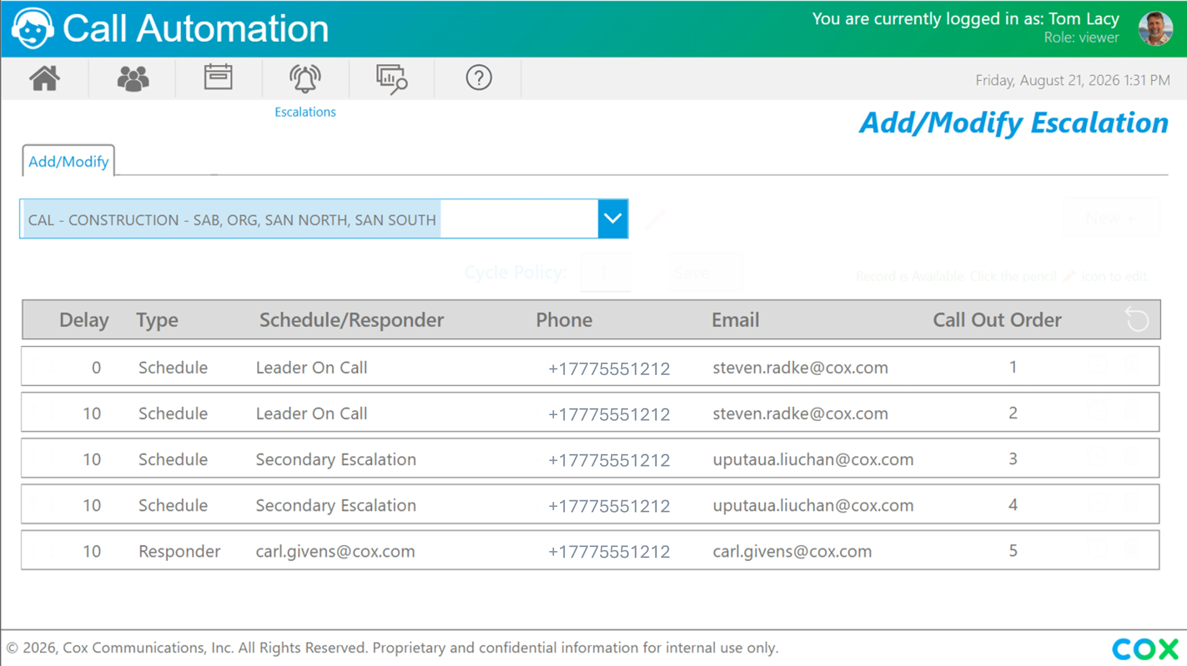This screenshot has width=1187, height=666.
Task: Click the Call Out Order column header
Action: (x=997, y=320)
